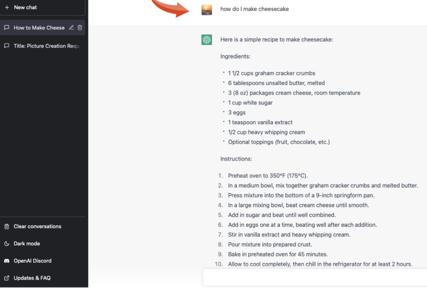The height and width of the screenshot is (288, 427).
Task: Toggle Dark mode
Action: 27,244
